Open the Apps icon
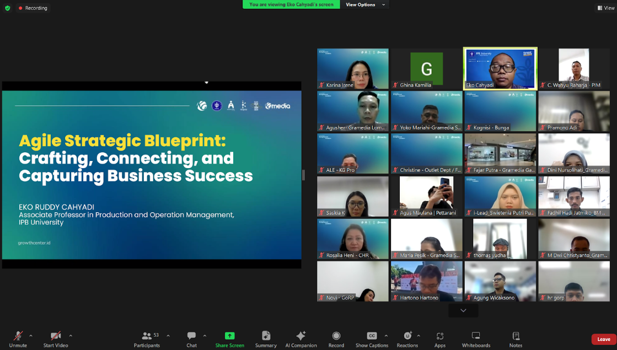The width and height of the screenshot is (617, 350). (x=440, y=336)
